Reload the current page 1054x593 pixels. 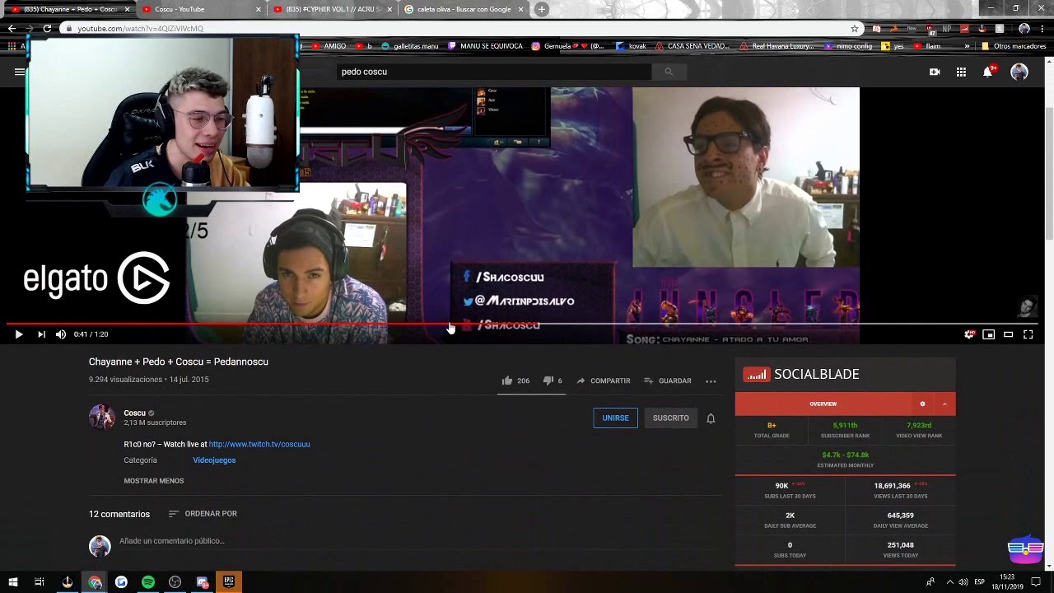point(47,28)
